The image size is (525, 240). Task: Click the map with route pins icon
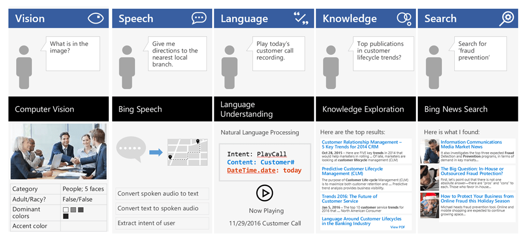click(187, 151)
